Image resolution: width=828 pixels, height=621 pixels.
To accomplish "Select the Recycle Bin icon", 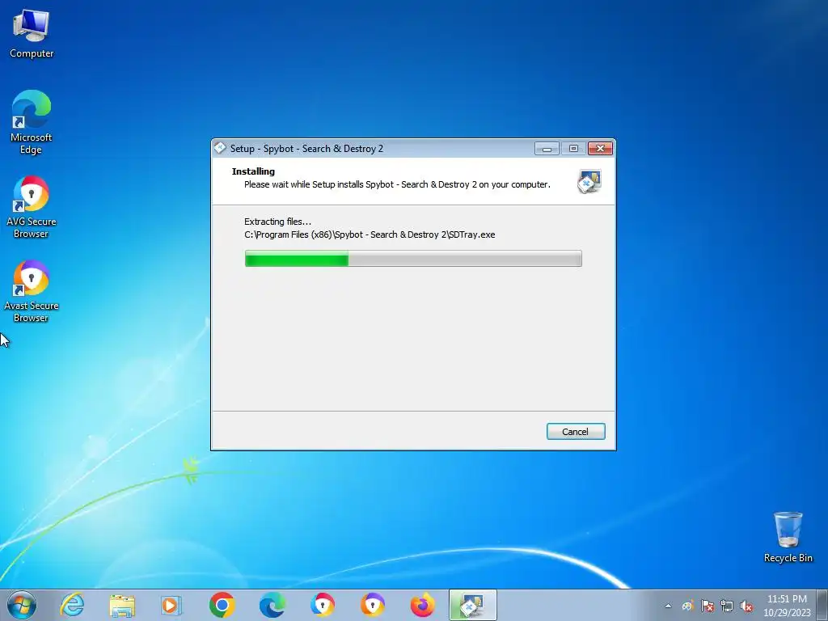I will pos(788,537).
